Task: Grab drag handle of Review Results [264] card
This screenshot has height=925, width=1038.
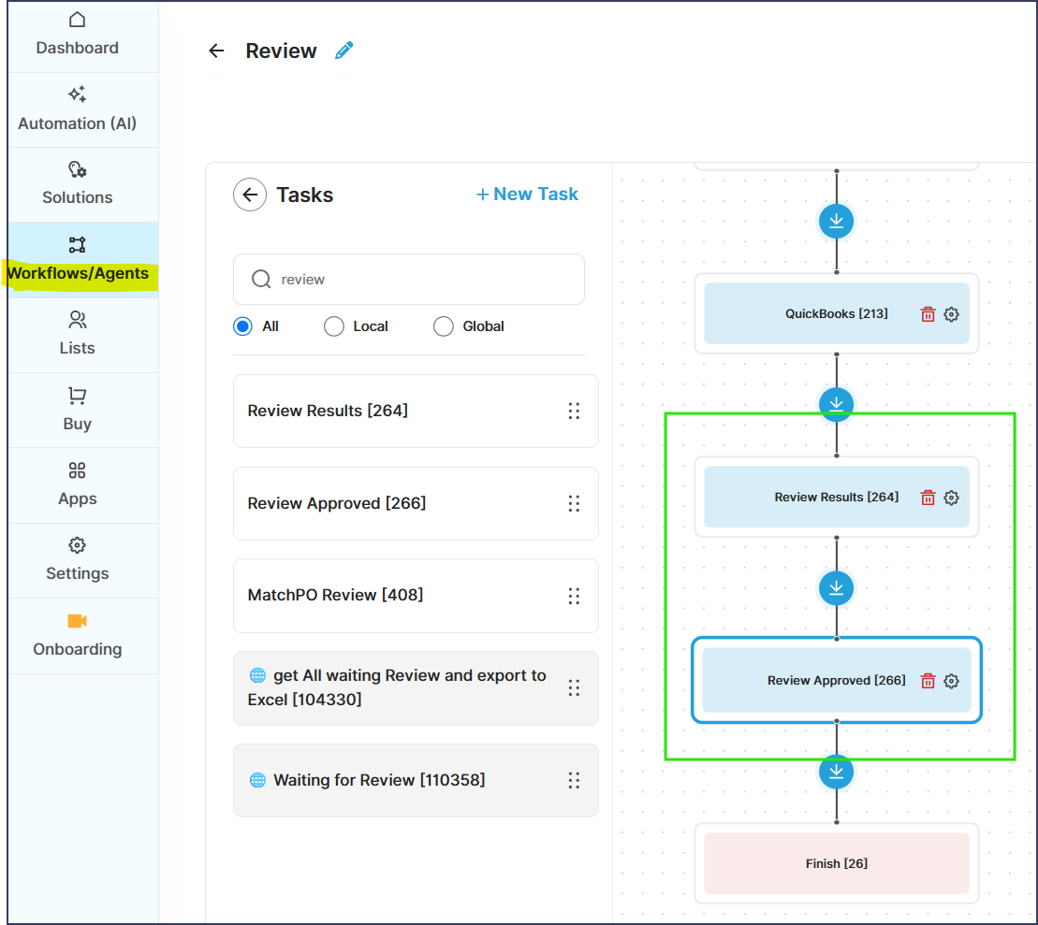Action: pyautogui.click(x=574, y=411)
